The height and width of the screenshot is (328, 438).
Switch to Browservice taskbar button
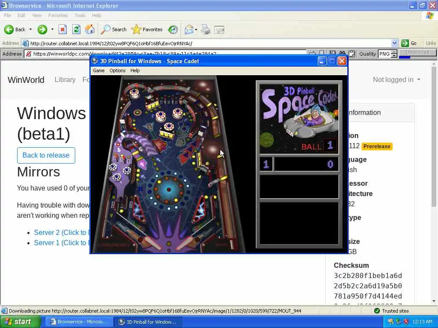click(x=79, y=322)
